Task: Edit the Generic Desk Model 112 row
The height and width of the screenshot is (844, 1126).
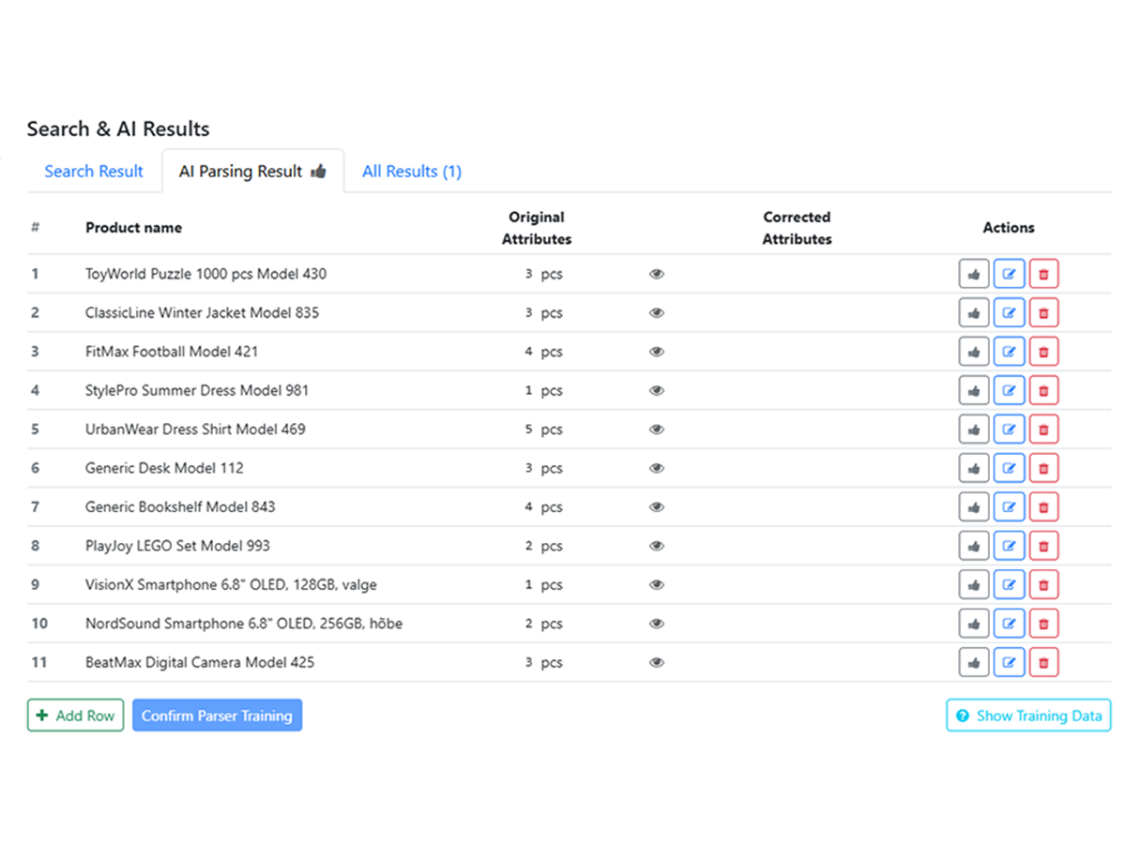Action: (x=1009, y=468)
